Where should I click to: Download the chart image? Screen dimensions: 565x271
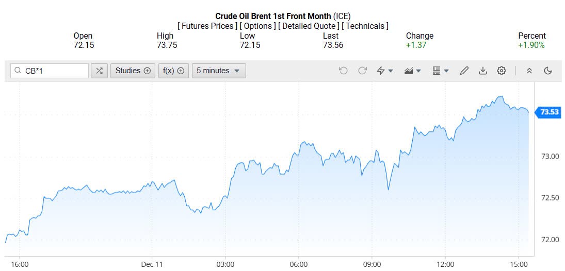tap(483, 71)
